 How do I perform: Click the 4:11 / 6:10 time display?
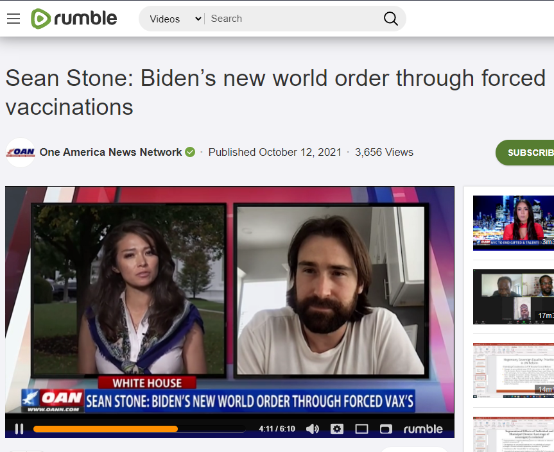pos(277,429)
